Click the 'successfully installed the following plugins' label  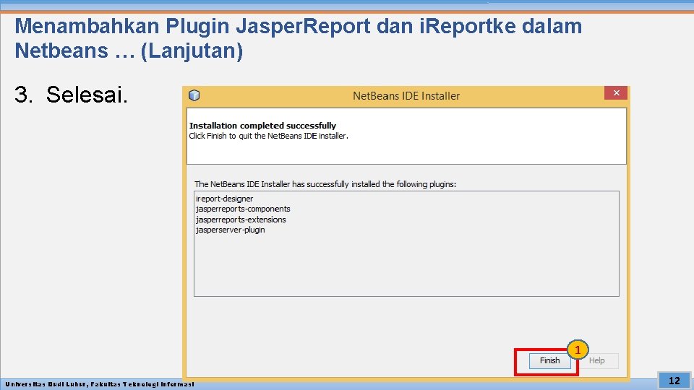coord(325,184)
